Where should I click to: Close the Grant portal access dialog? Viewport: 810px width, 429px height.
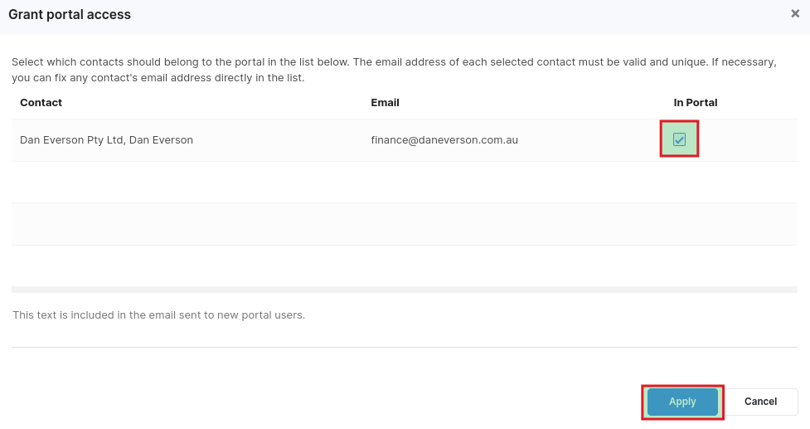795,14
